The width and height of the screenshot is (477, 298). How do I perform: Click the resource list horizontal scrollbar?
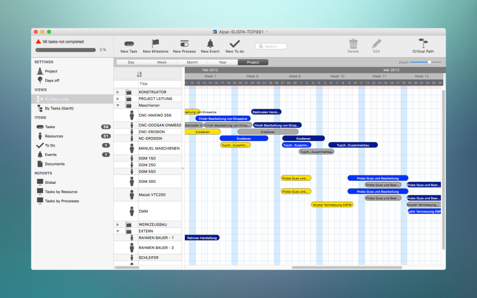[127, 268]
